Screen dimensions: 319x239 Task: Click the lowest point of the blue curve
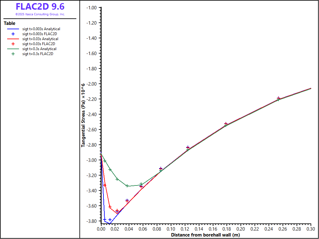pos(109,223)
